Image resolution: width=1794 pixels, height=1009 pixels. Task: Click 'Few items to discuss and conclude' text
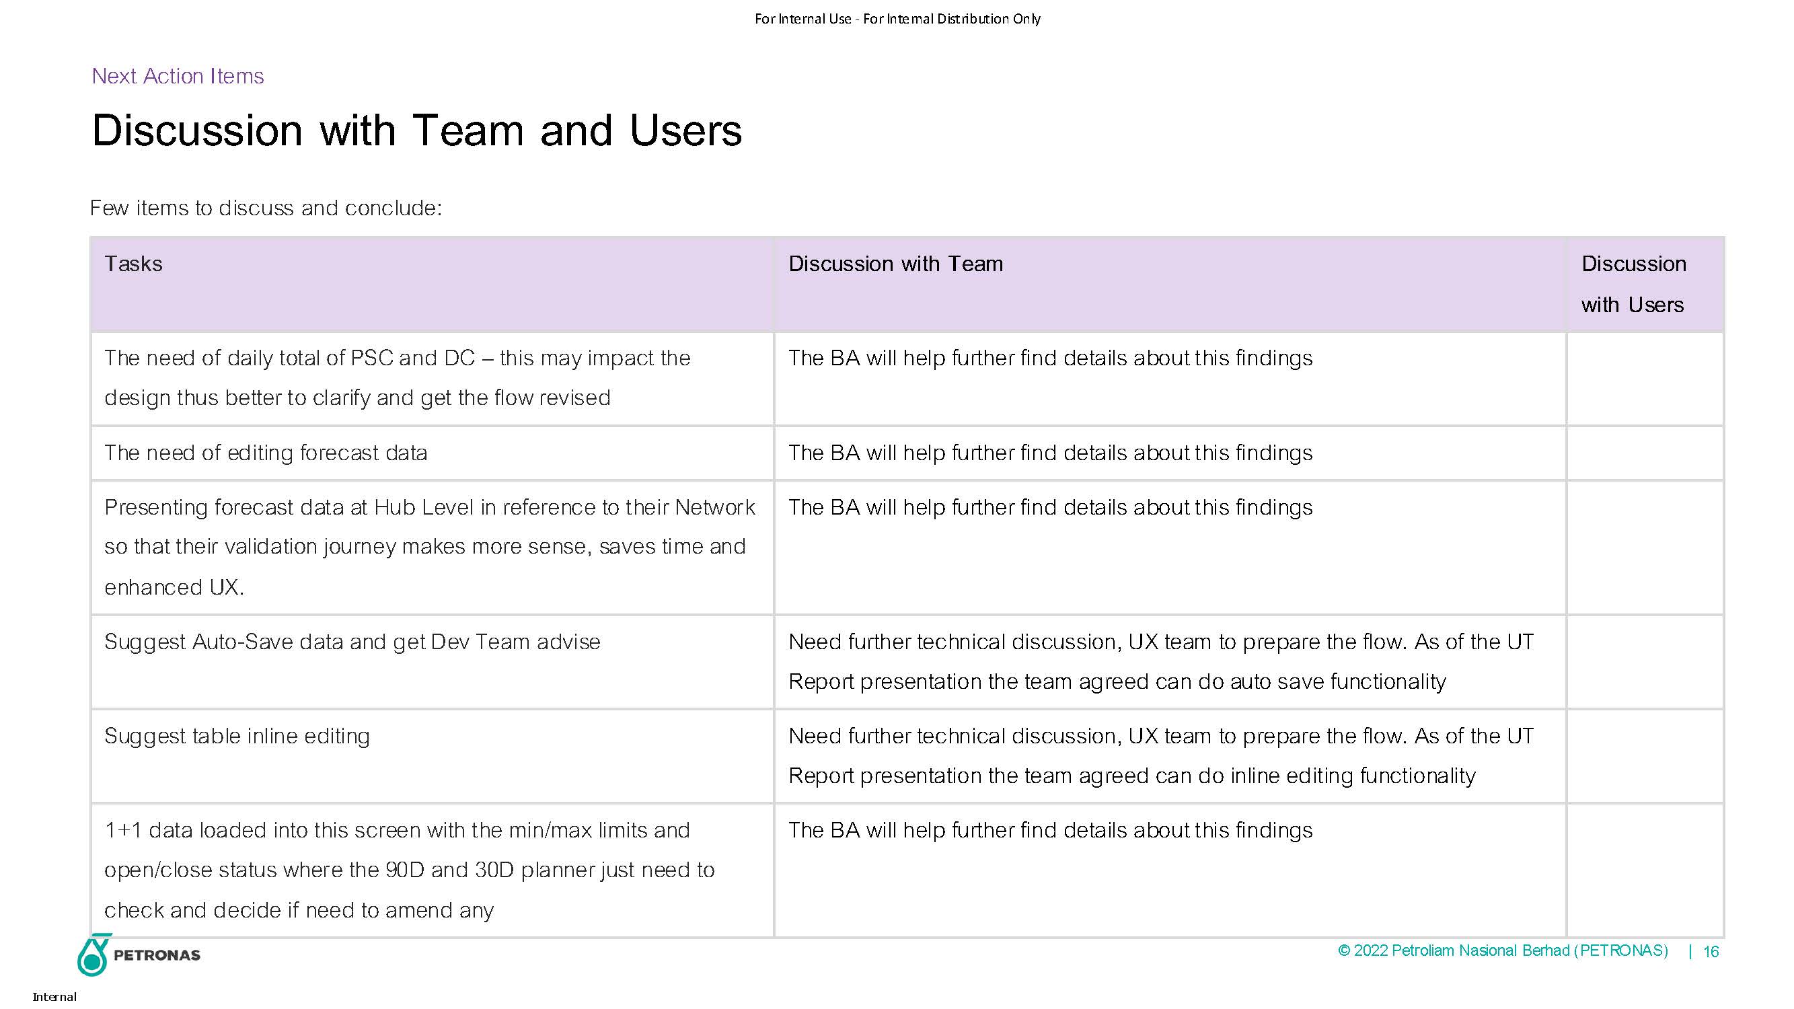266,209
